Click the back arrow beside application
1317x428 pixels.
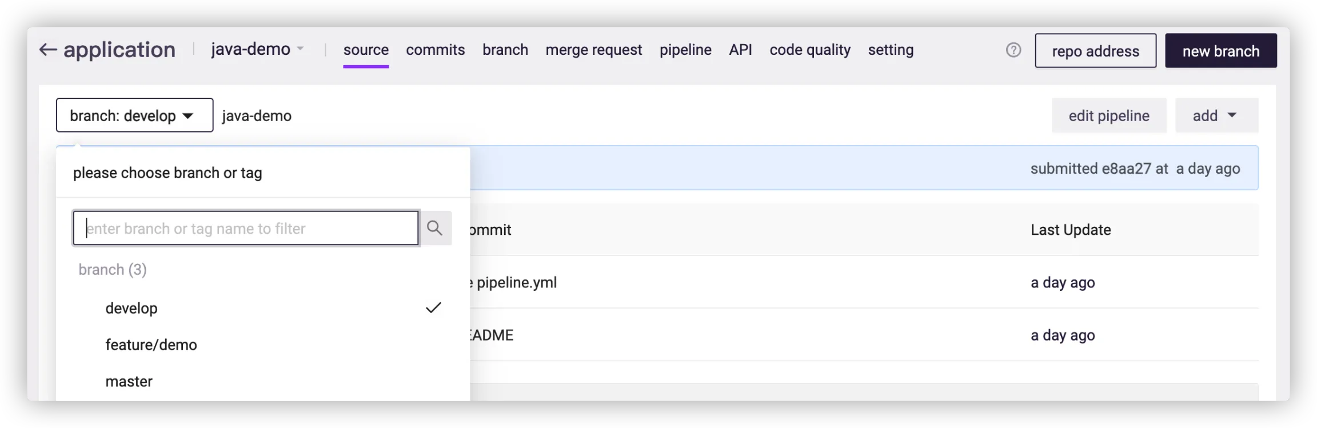tap(47, 50)
